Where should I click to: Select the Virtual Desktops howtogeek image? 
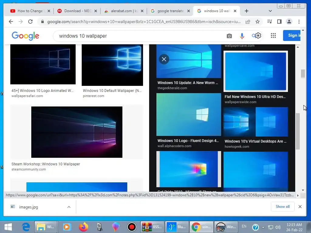(256, 122)
